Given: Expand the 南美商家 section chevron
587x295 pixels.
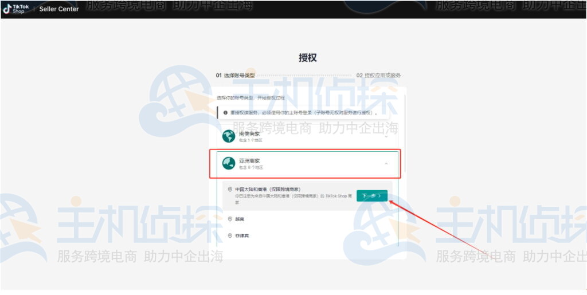Looking at the screenshot, I should point(386,136).
